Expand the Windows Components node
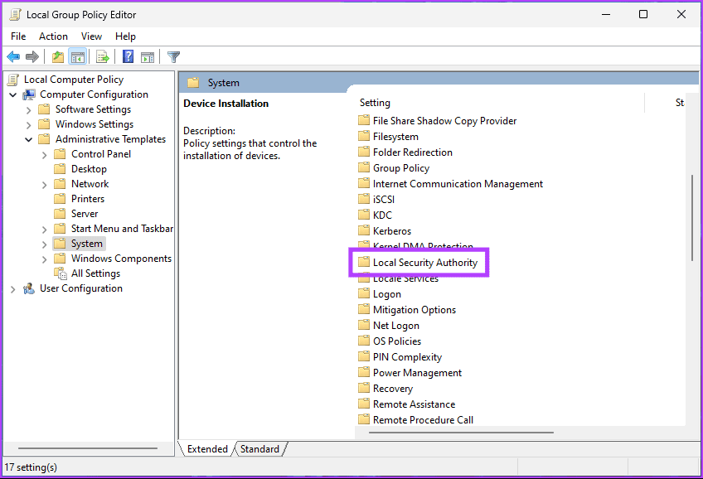 coord(44,258)
